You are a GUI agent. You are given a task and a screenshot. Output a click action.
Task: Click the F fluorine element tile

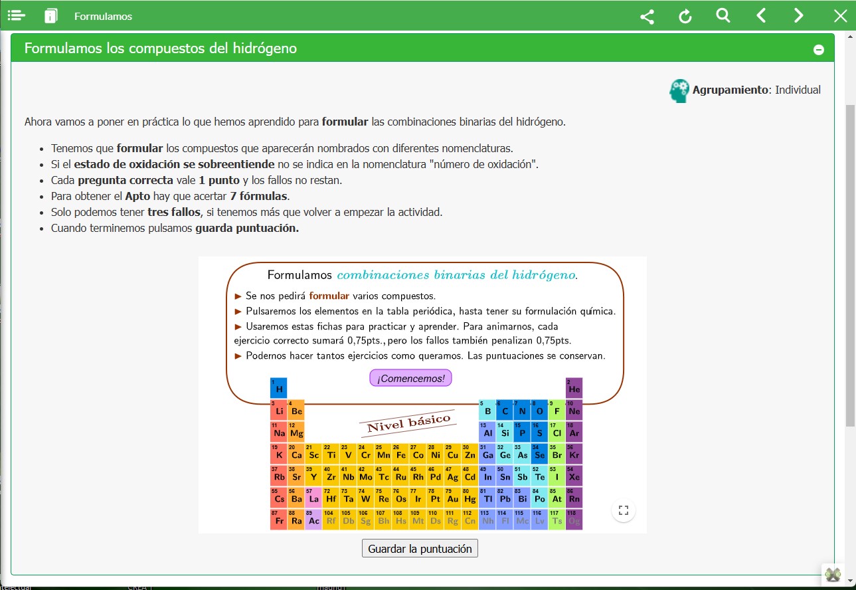(x=556, y=410)
